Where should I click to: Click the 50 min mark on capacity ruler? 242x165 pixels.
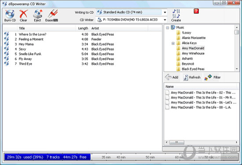150,157
